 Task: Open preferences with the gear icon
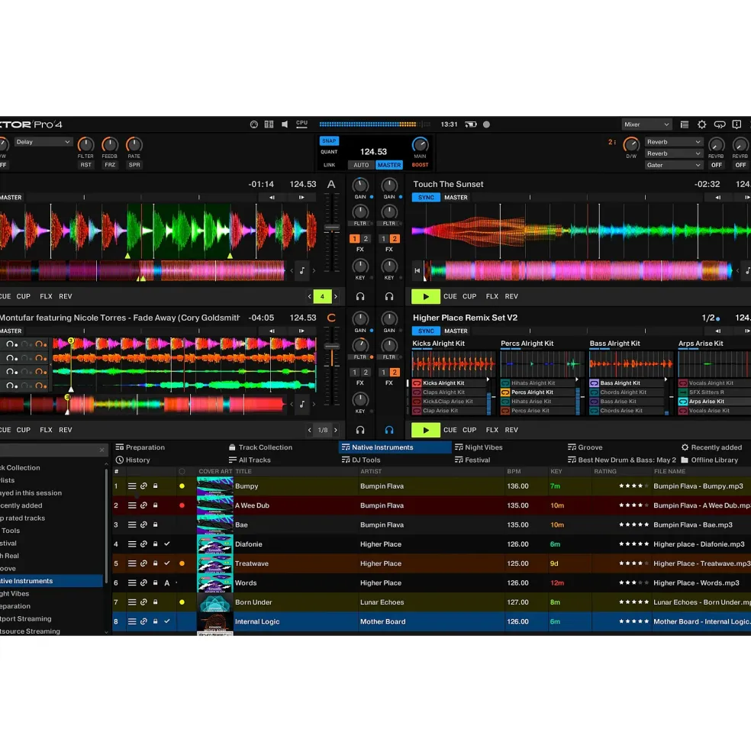pos(701,124)
